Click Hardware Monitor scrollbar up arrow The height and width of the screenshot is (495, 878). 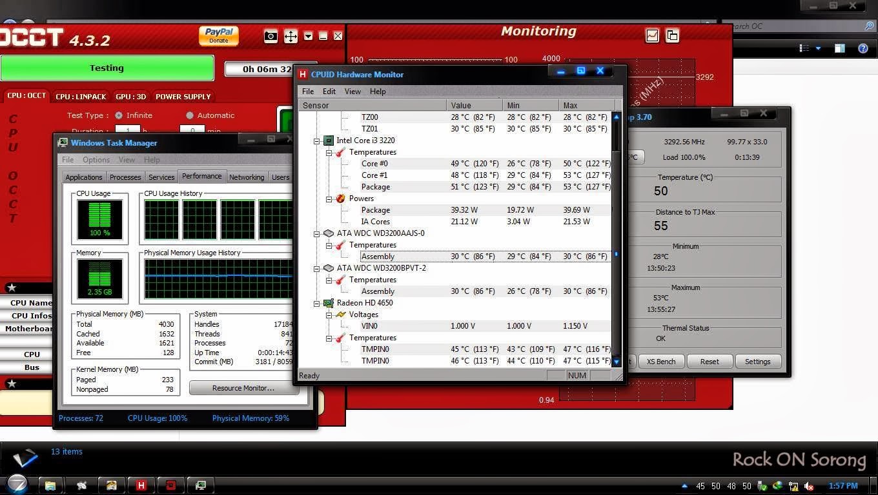(x=616, y=117)
